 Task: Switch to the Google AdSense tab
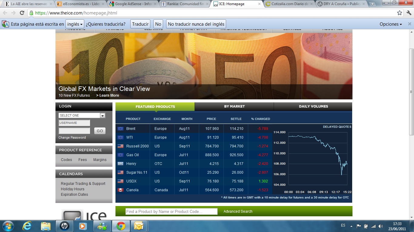(x=132, y=4)
